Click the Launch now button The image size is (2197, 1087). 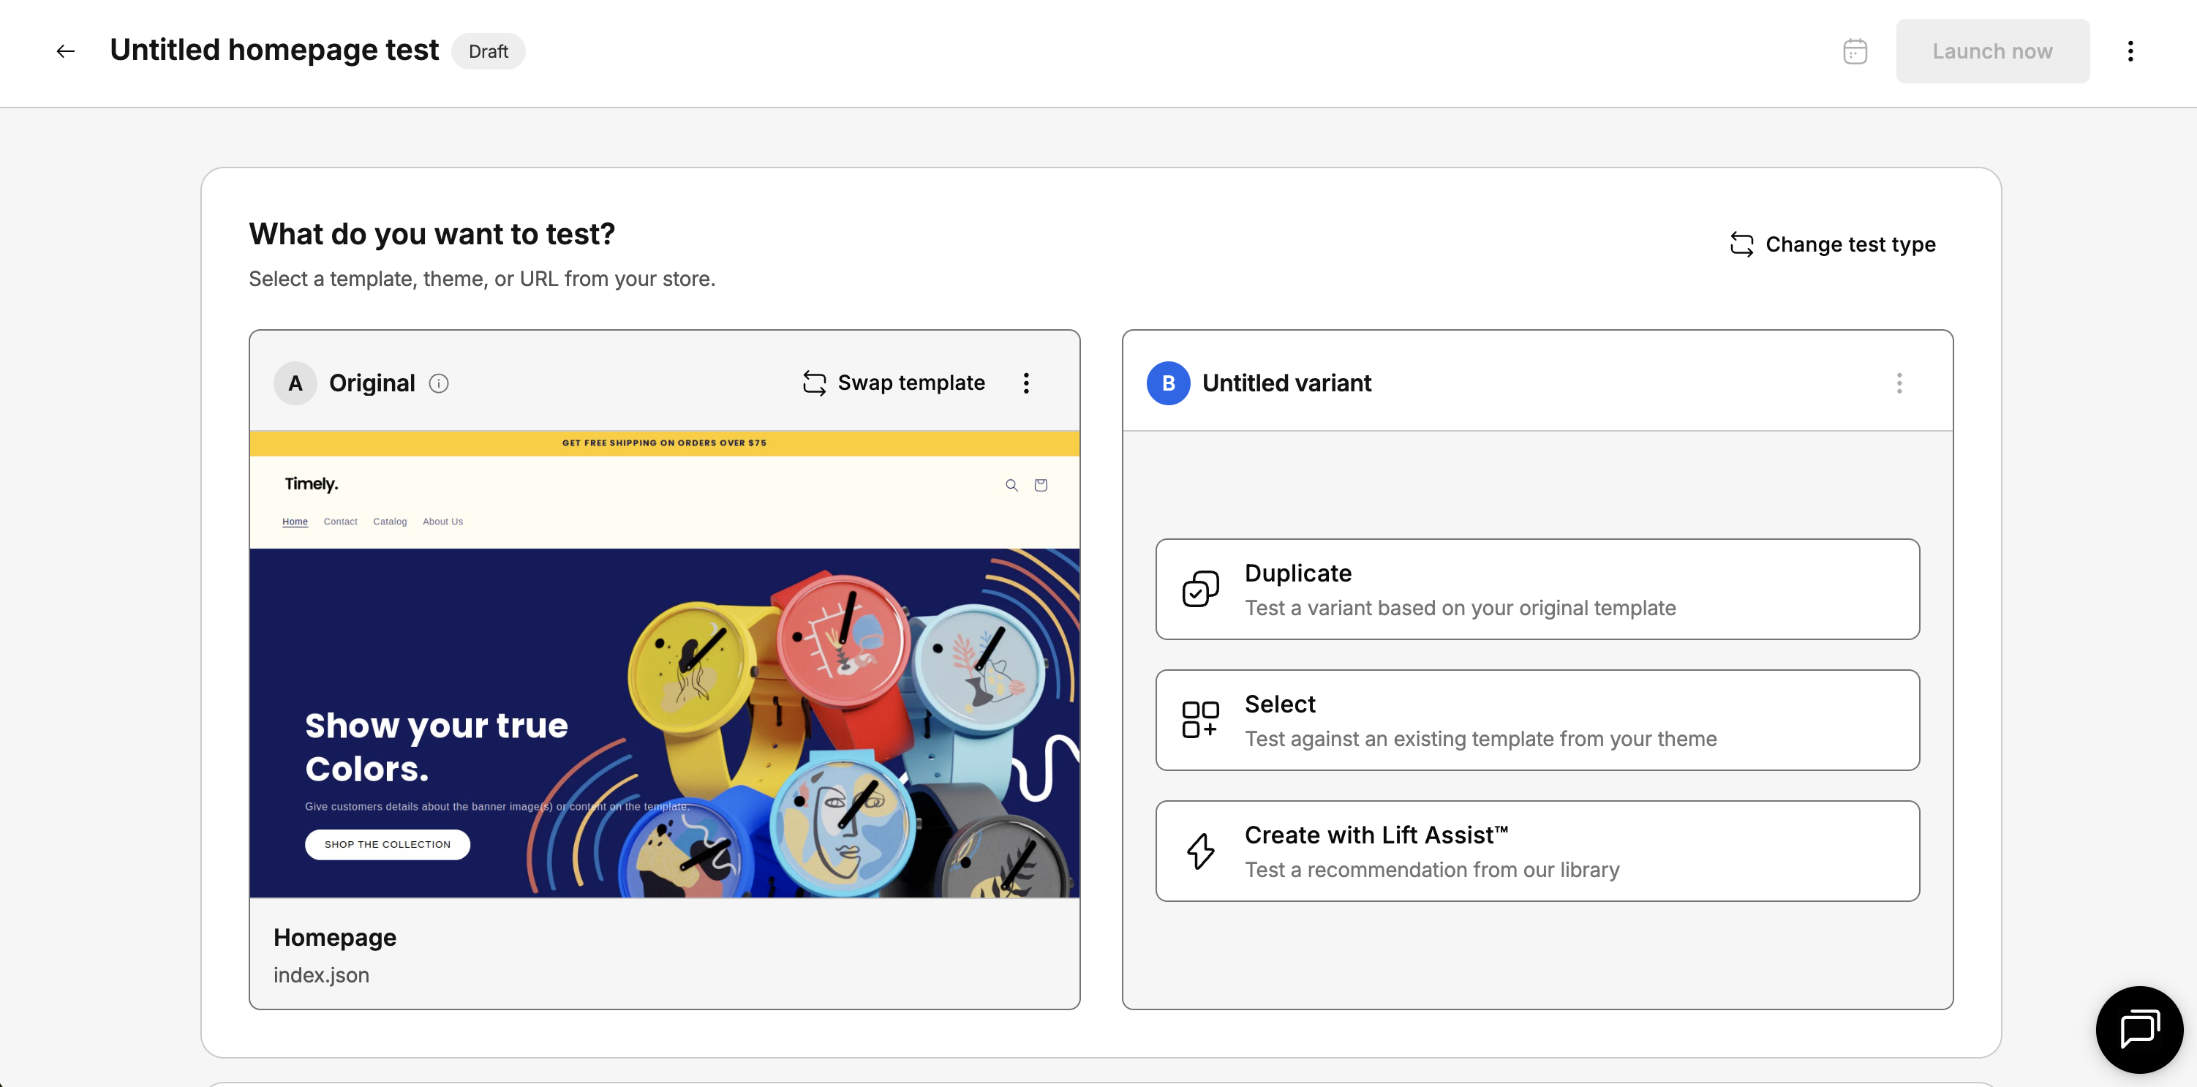(1991, 51)
